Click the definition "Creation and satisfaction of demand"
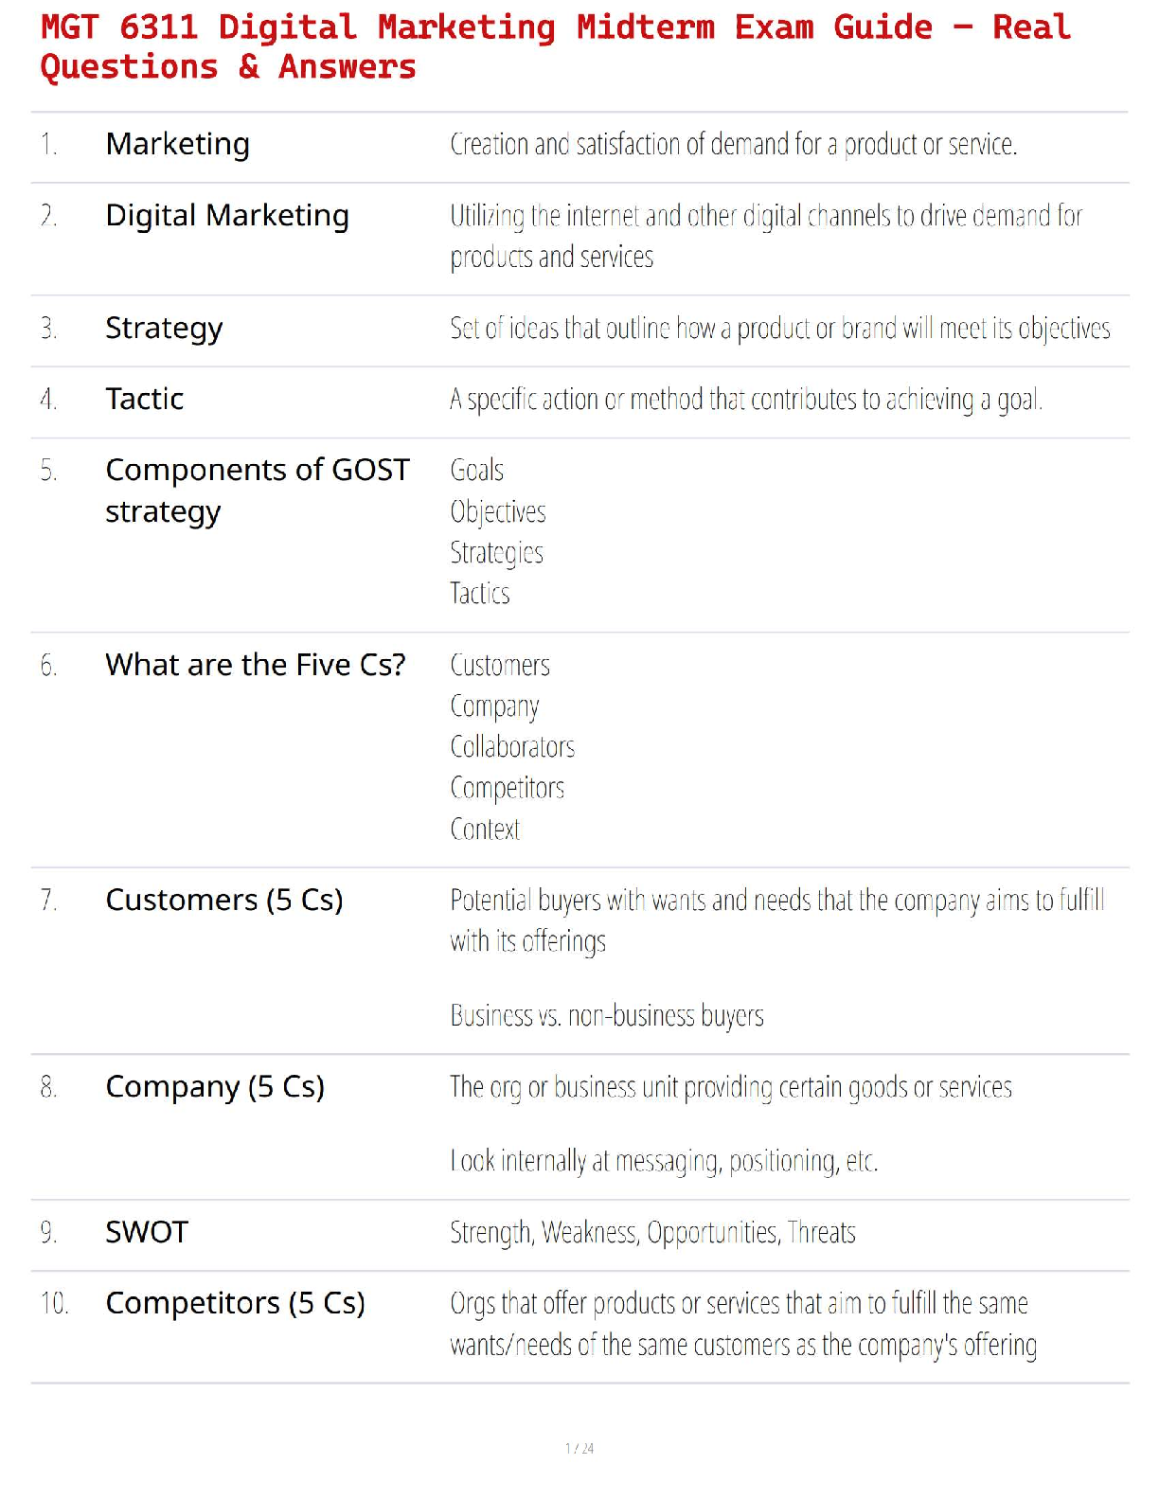Image resolution: width=1159 pixels, height=1500 pixels. 733,145
